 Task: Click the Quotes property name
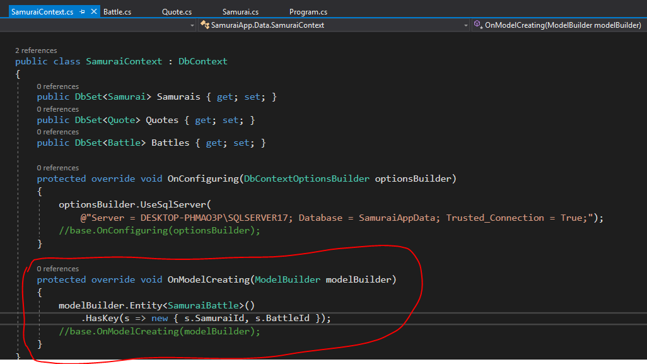[x=161, y=120]
